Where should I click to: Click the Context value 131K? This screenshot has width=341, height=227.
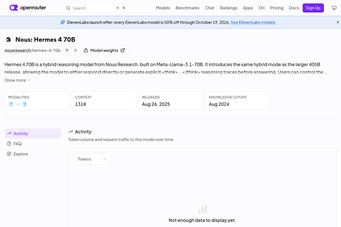click(81, 104)
